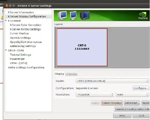Click the Apply button

click(95, 103)
